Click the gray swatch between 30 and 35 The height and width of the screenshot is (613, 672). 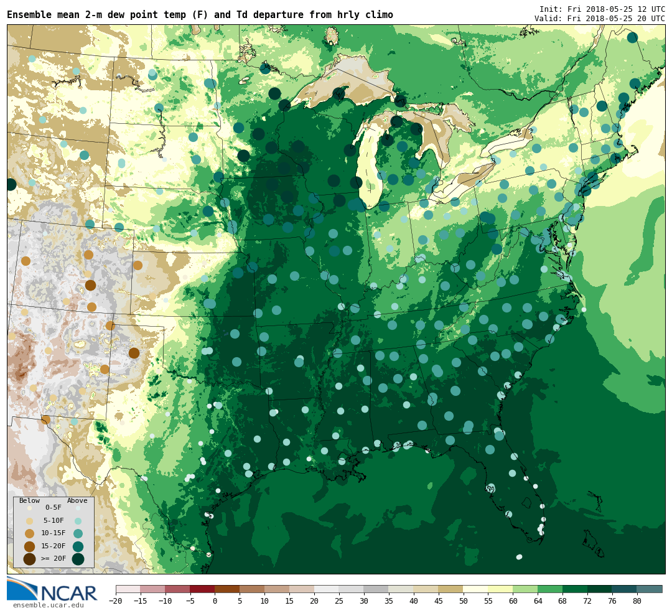coord(376,589)
